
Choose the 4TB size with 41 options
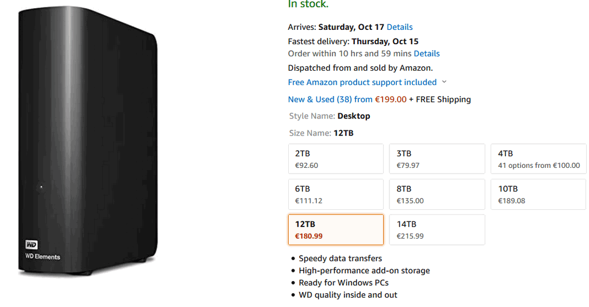coord(538,159)
